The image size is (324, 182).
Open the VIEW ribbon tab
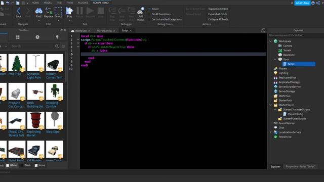tap(70, 3)
